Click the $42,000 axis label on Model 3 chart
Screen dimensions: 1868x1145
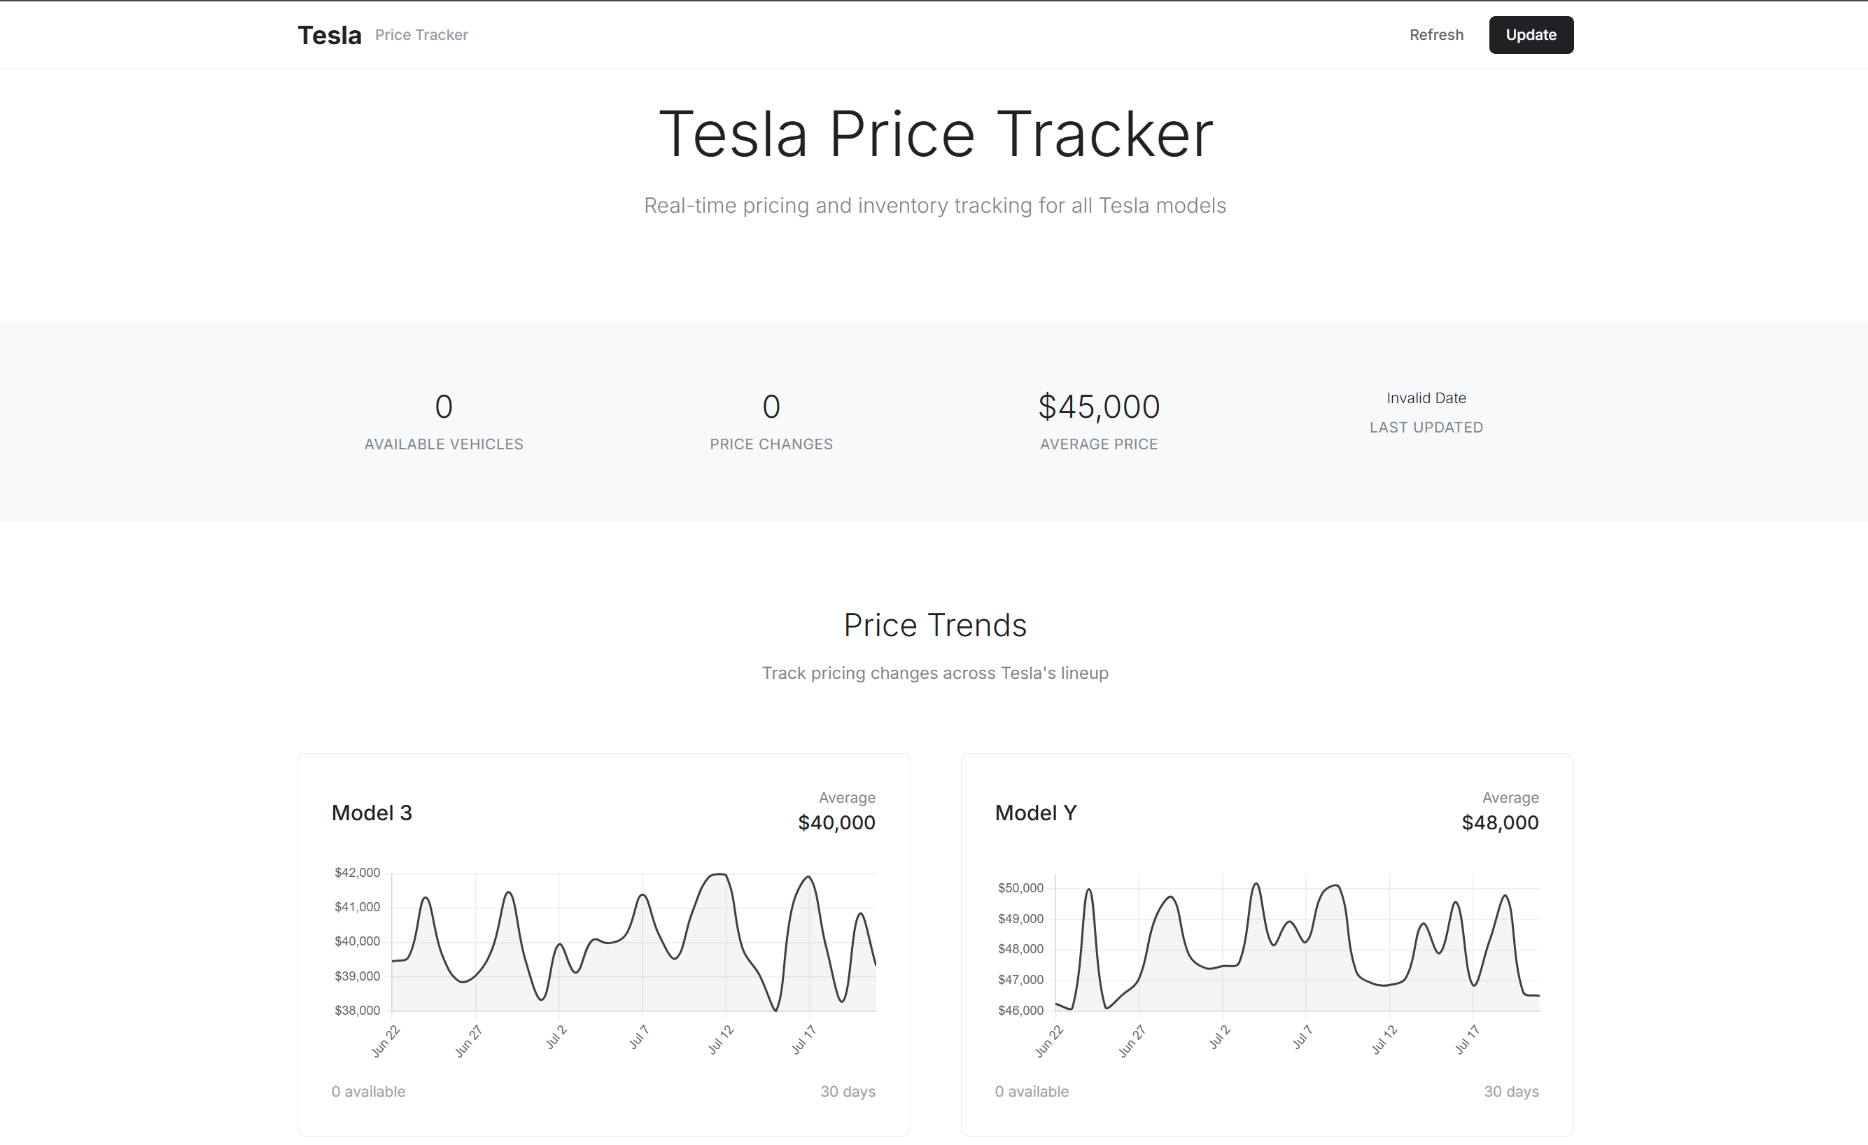coord(357,873)
